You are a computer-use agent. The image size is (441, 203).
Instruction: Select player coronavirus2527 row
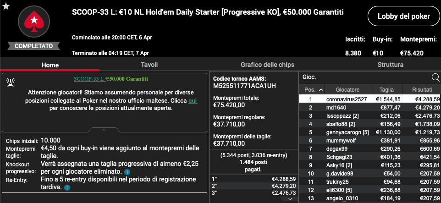coord(369,99)
